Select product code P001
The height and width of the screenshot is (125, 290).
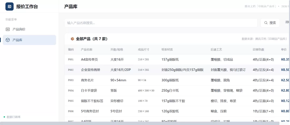point(71,60)
